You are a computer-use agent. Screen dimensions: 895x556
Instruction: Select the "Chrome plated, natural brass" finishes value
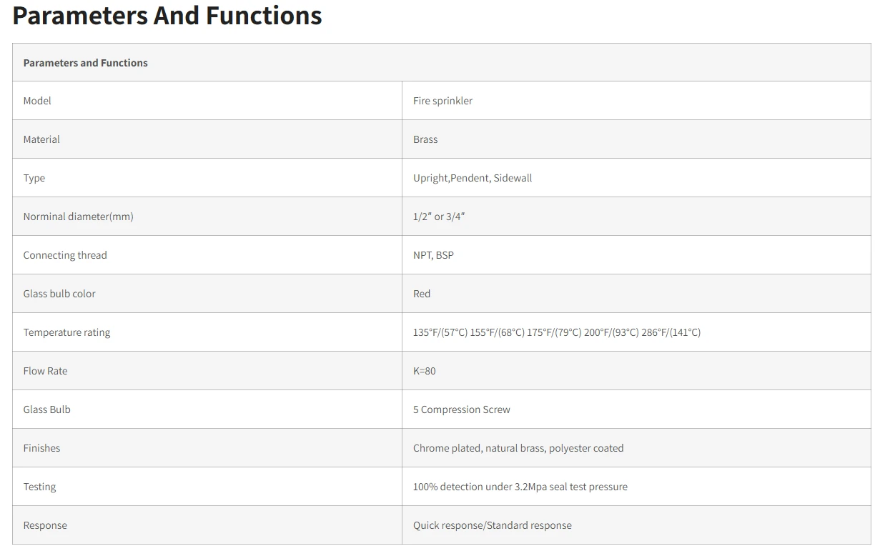[518, 448]
